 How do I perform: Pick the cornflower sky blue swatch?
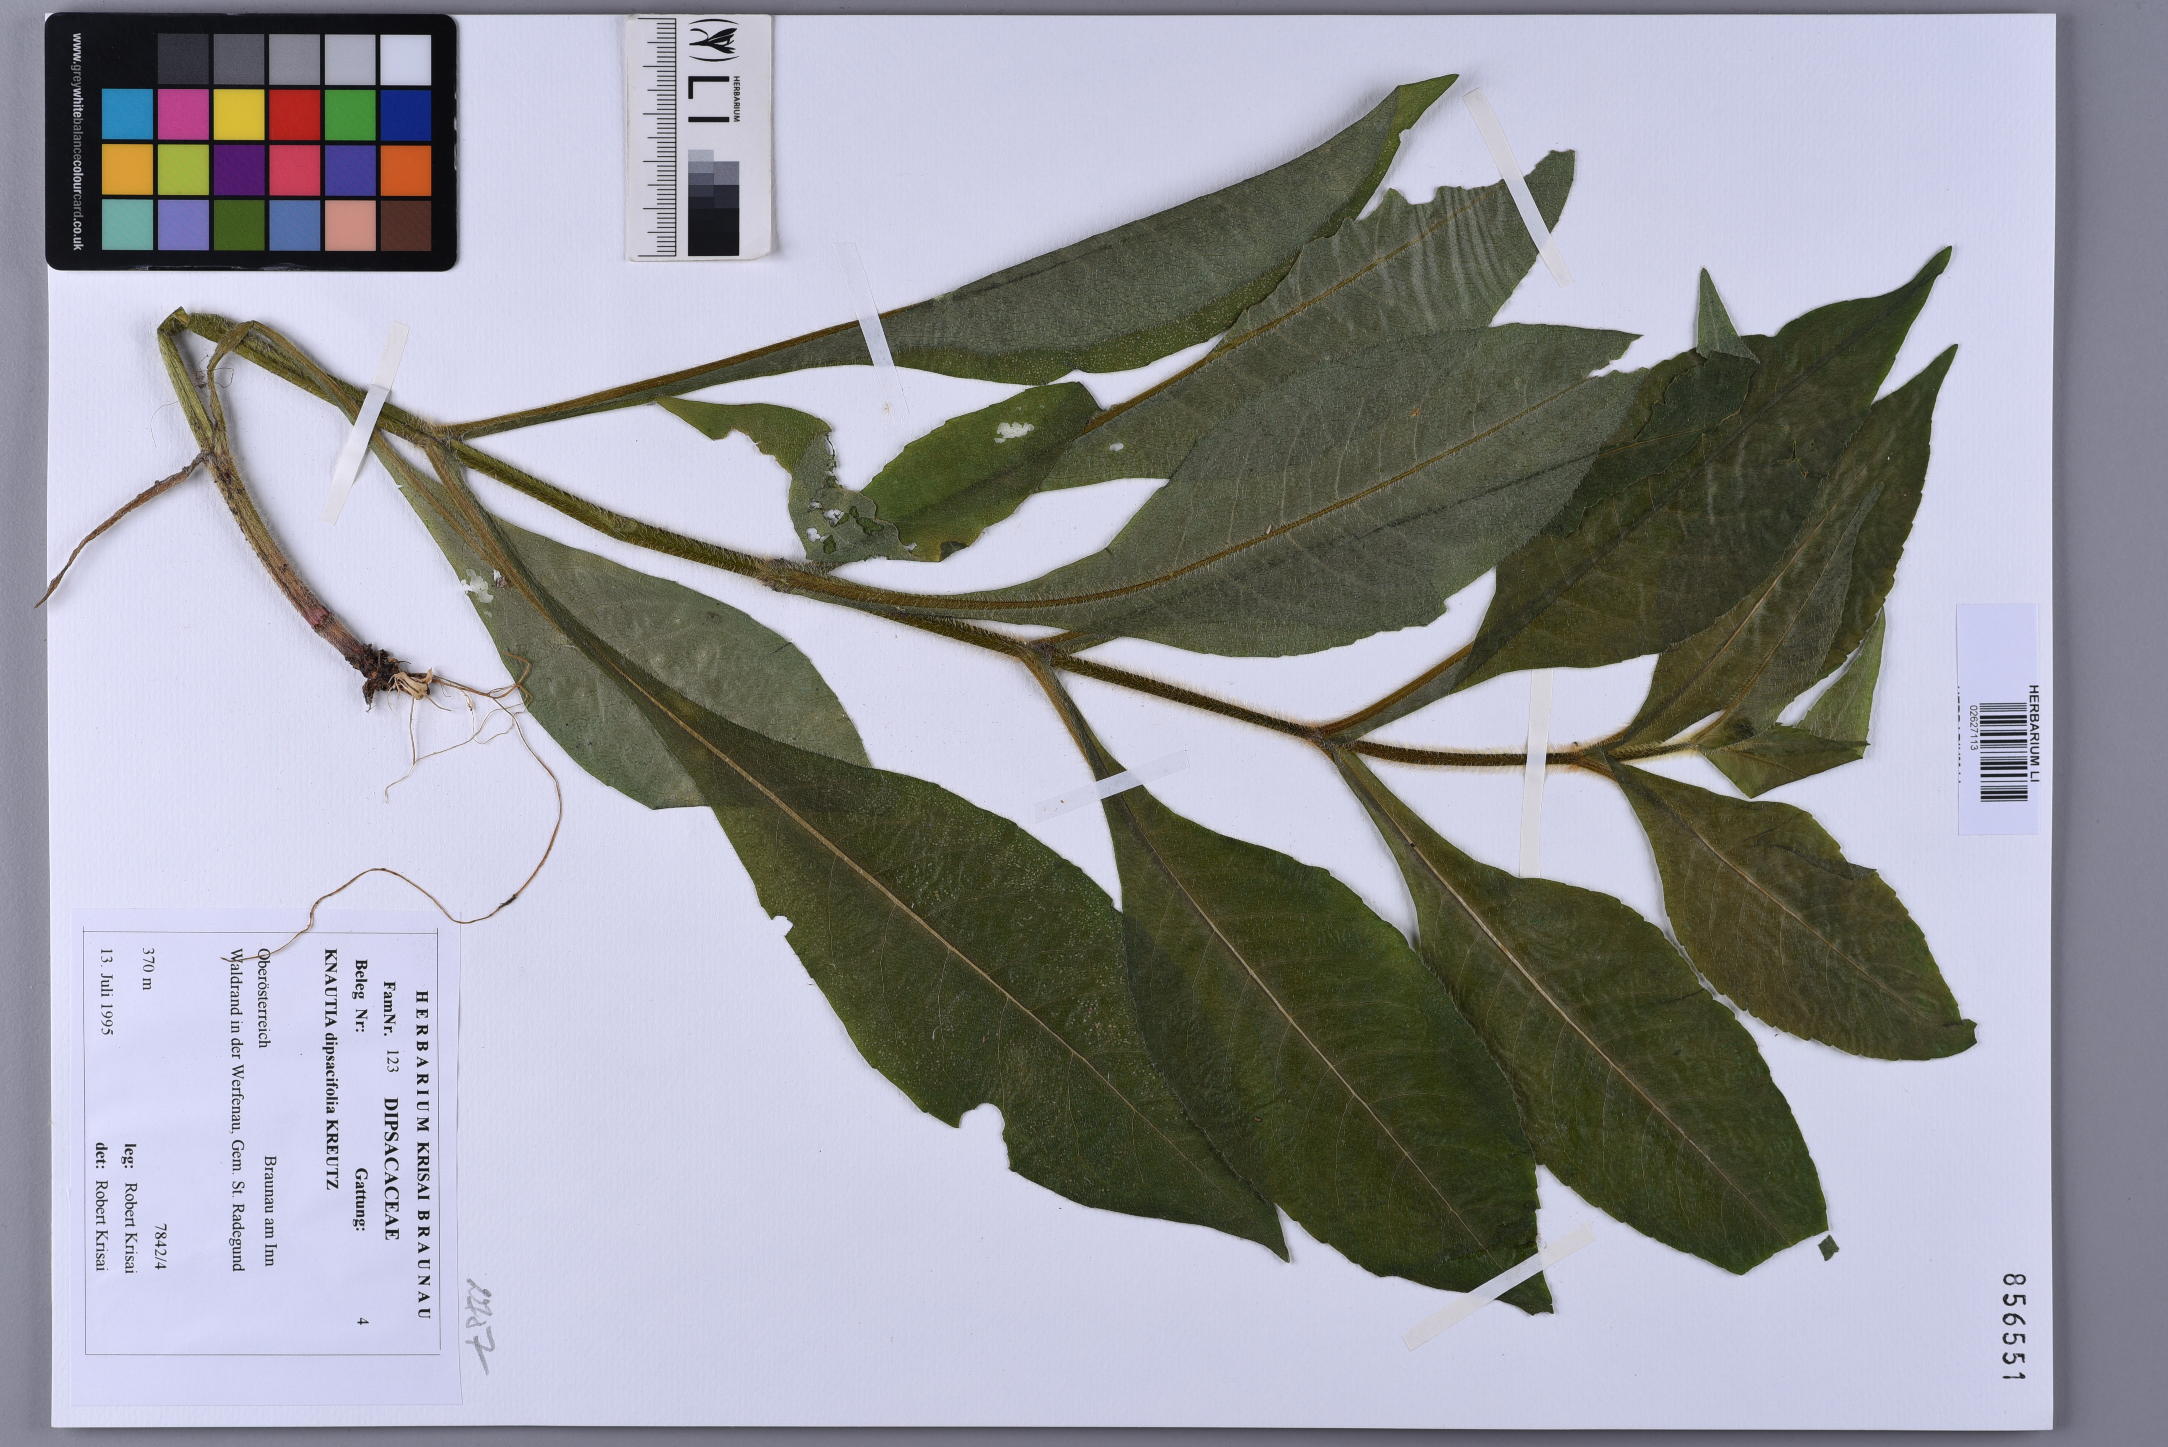tap(294, 225)
